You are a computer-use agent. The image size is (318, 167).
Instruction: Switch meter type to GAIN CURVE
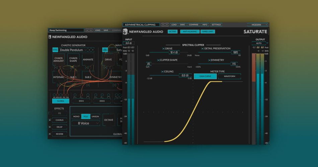[x=205, y=76]
